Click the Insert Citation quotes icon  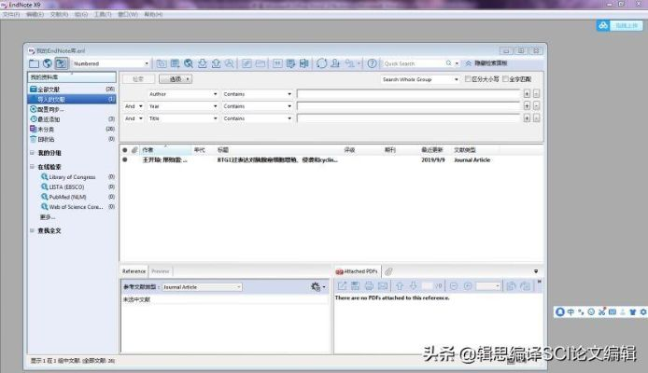277,63
